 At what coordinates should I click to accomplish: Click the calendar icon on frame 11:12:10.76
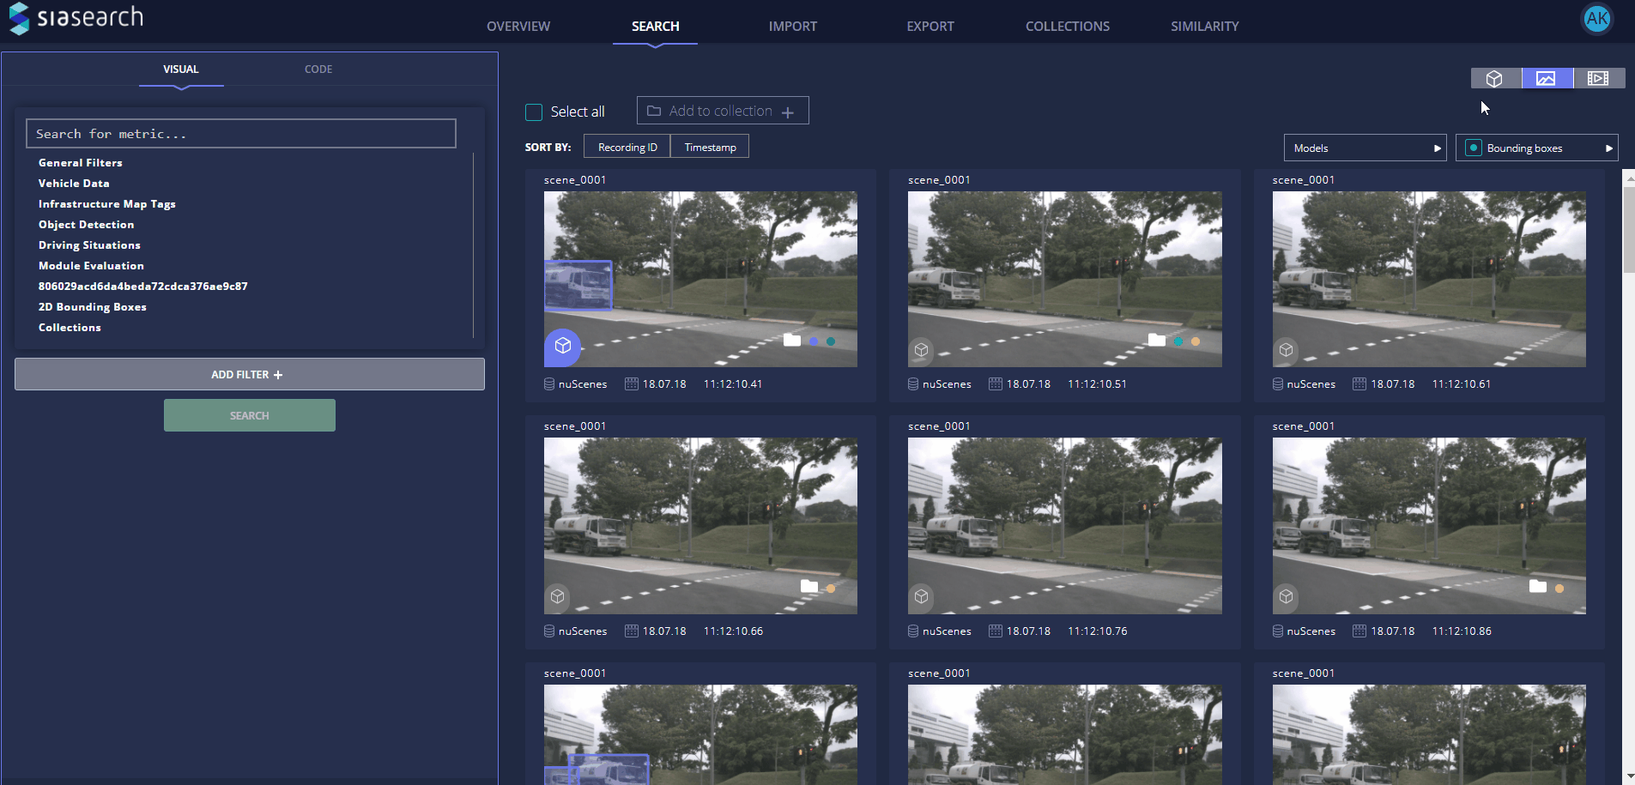pyautogui.click(x=996, y=631)
